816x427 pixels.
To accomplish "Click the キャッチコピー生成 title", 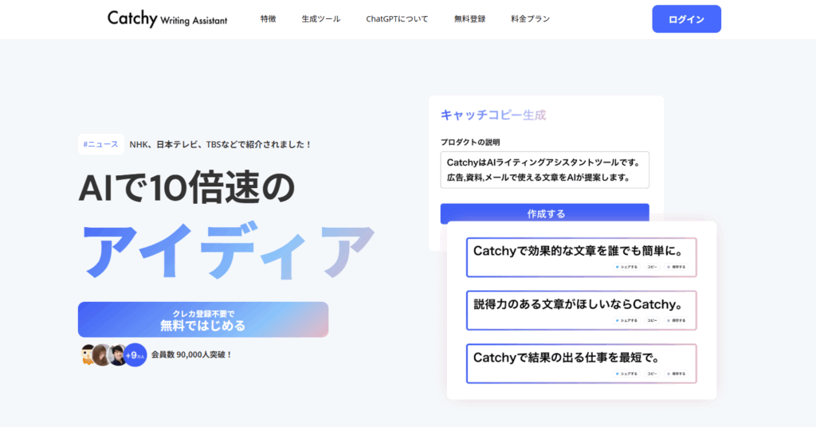I will (492, 115).
